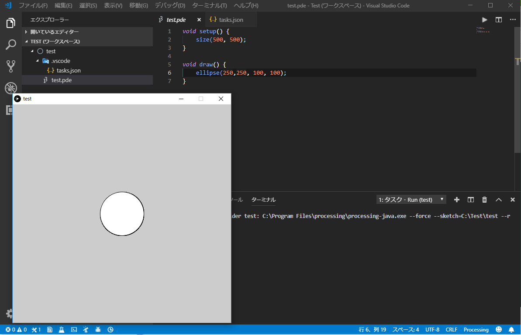Change language mode by clicking Processing
This screenshot has width=521, height=335.
coord(476,329)
